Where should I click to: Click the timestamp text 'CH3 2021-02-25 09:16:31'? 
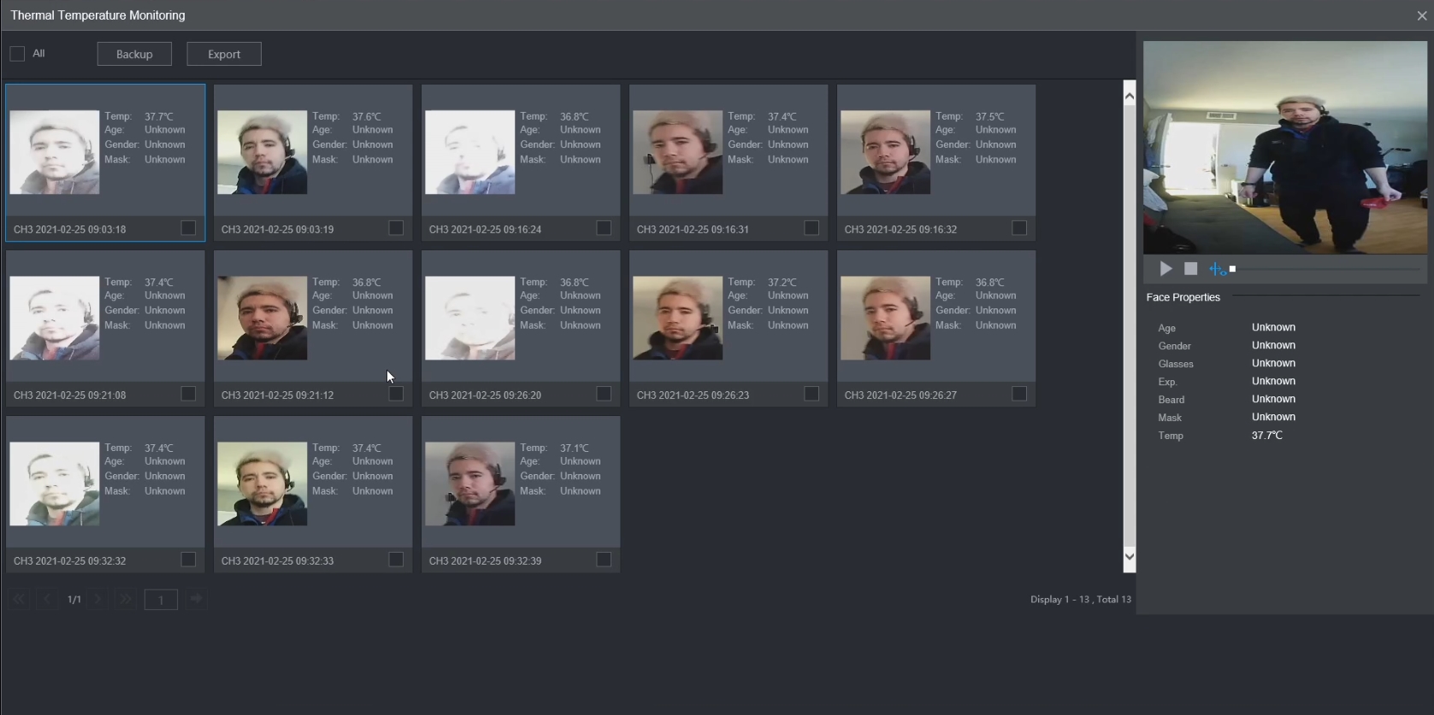pyautogui.click(x=693, y=230)
